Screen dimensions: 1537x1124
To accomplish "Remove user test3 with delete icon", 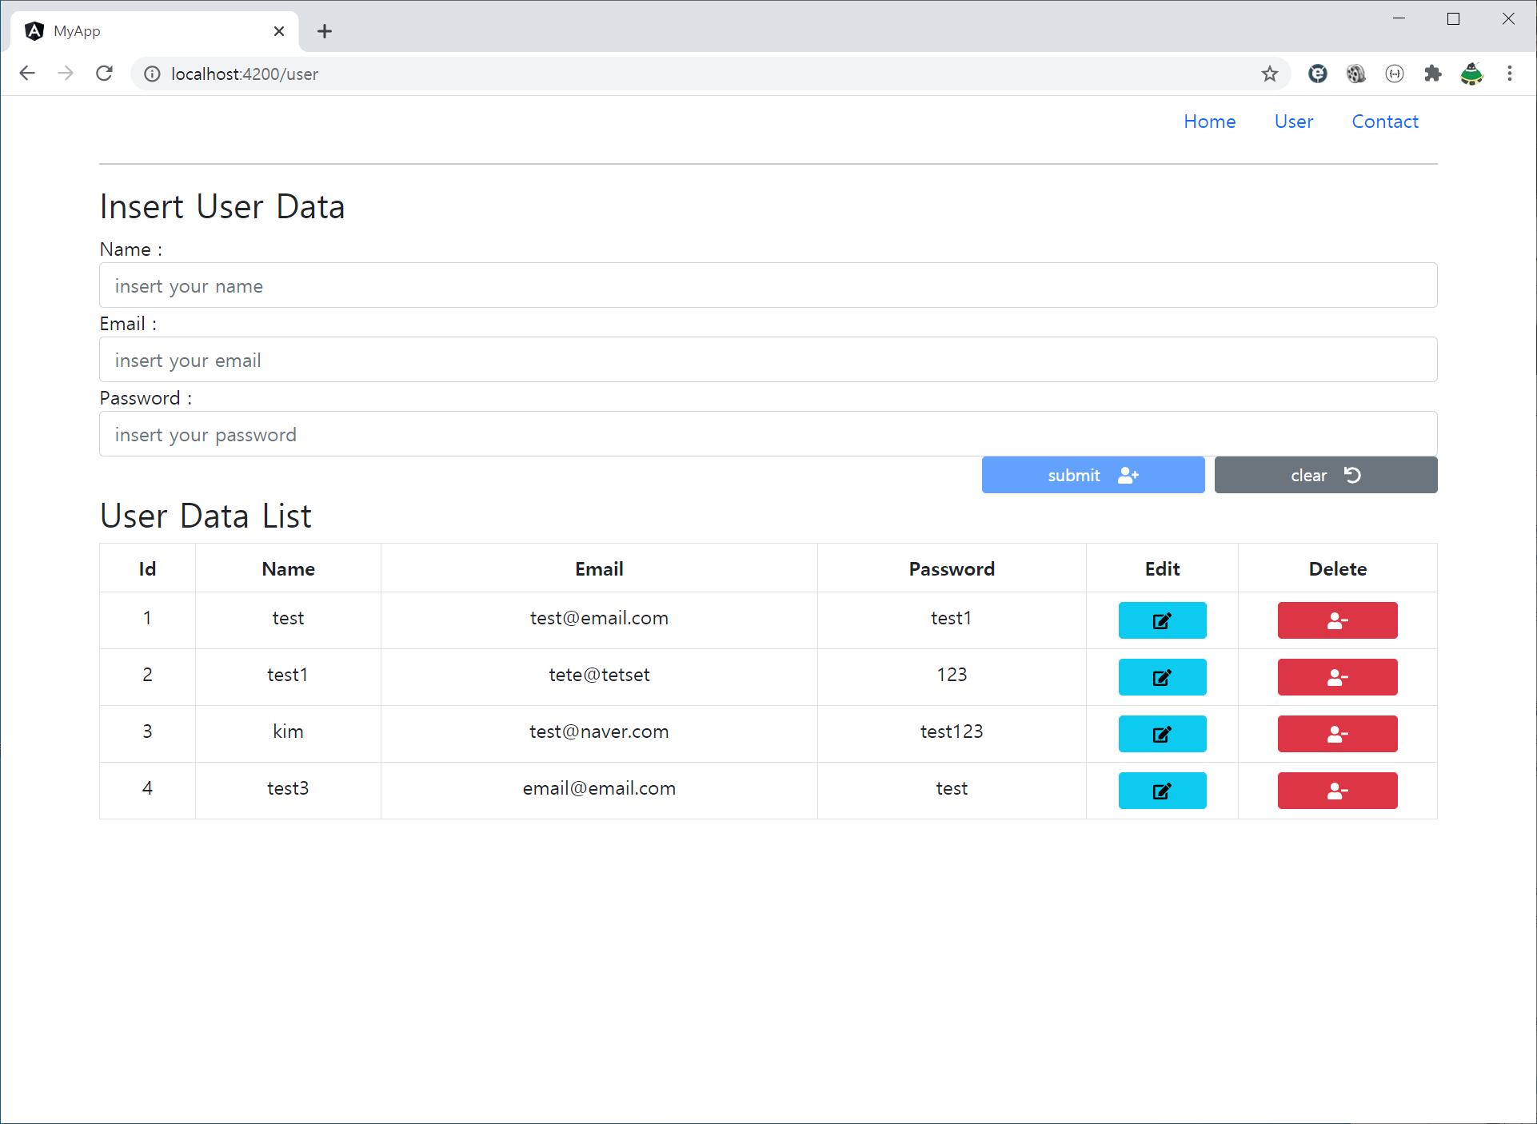I will click(x=1337, y=791).
